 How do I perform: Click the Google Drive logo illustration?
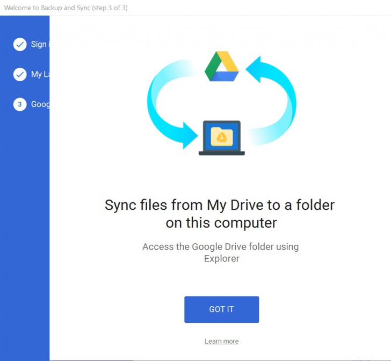coord(221,66)
